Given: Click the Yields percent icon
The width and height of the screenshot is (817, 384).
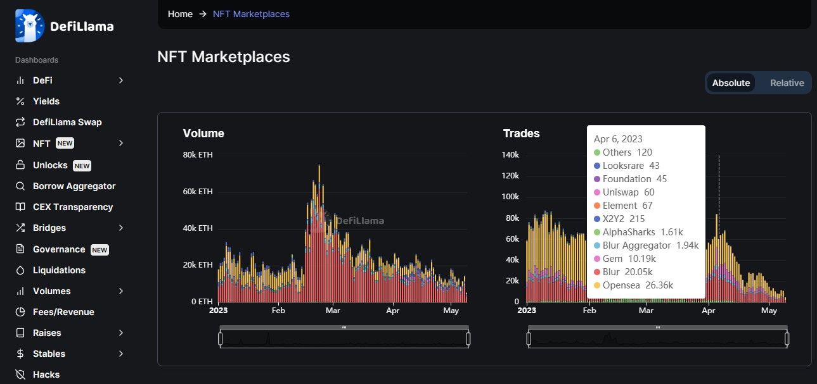Looking at the screenshot, I should coord(20,101).
